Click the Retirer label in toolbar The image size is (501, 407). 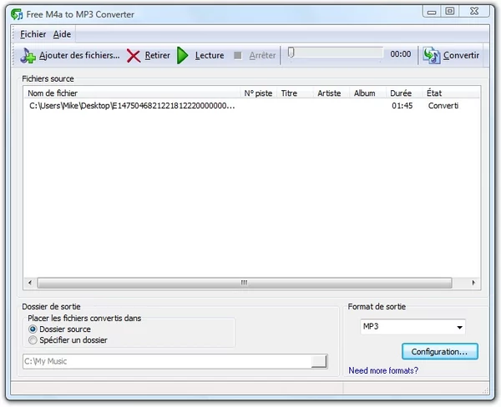(157, 56)
